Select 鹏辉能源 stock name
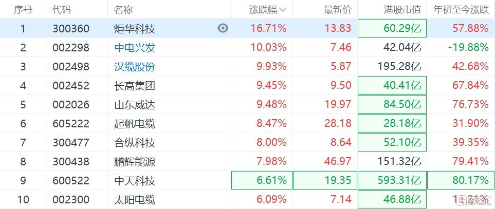Image resolution: width=495 pixels, height=209 pixels. coord(135,162)
